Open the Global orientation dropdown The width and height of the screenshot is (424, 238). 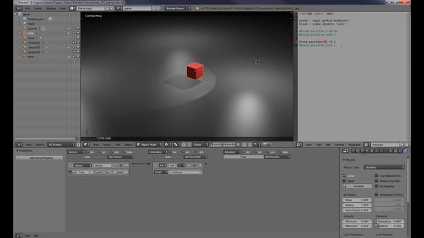coord(200,145)
